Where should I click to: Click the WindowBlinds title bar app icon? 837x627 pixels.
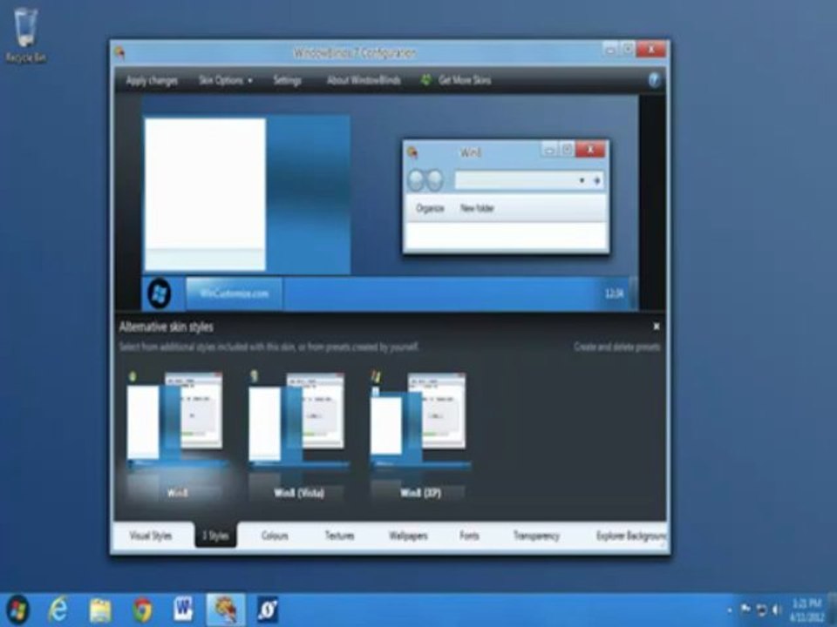click(x=120, y=53)
